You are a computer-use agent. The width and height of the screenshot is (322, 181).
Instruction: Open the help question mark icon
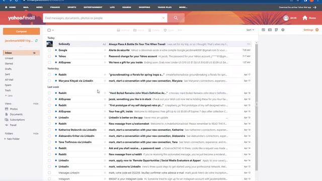click(x=283, y=30)
